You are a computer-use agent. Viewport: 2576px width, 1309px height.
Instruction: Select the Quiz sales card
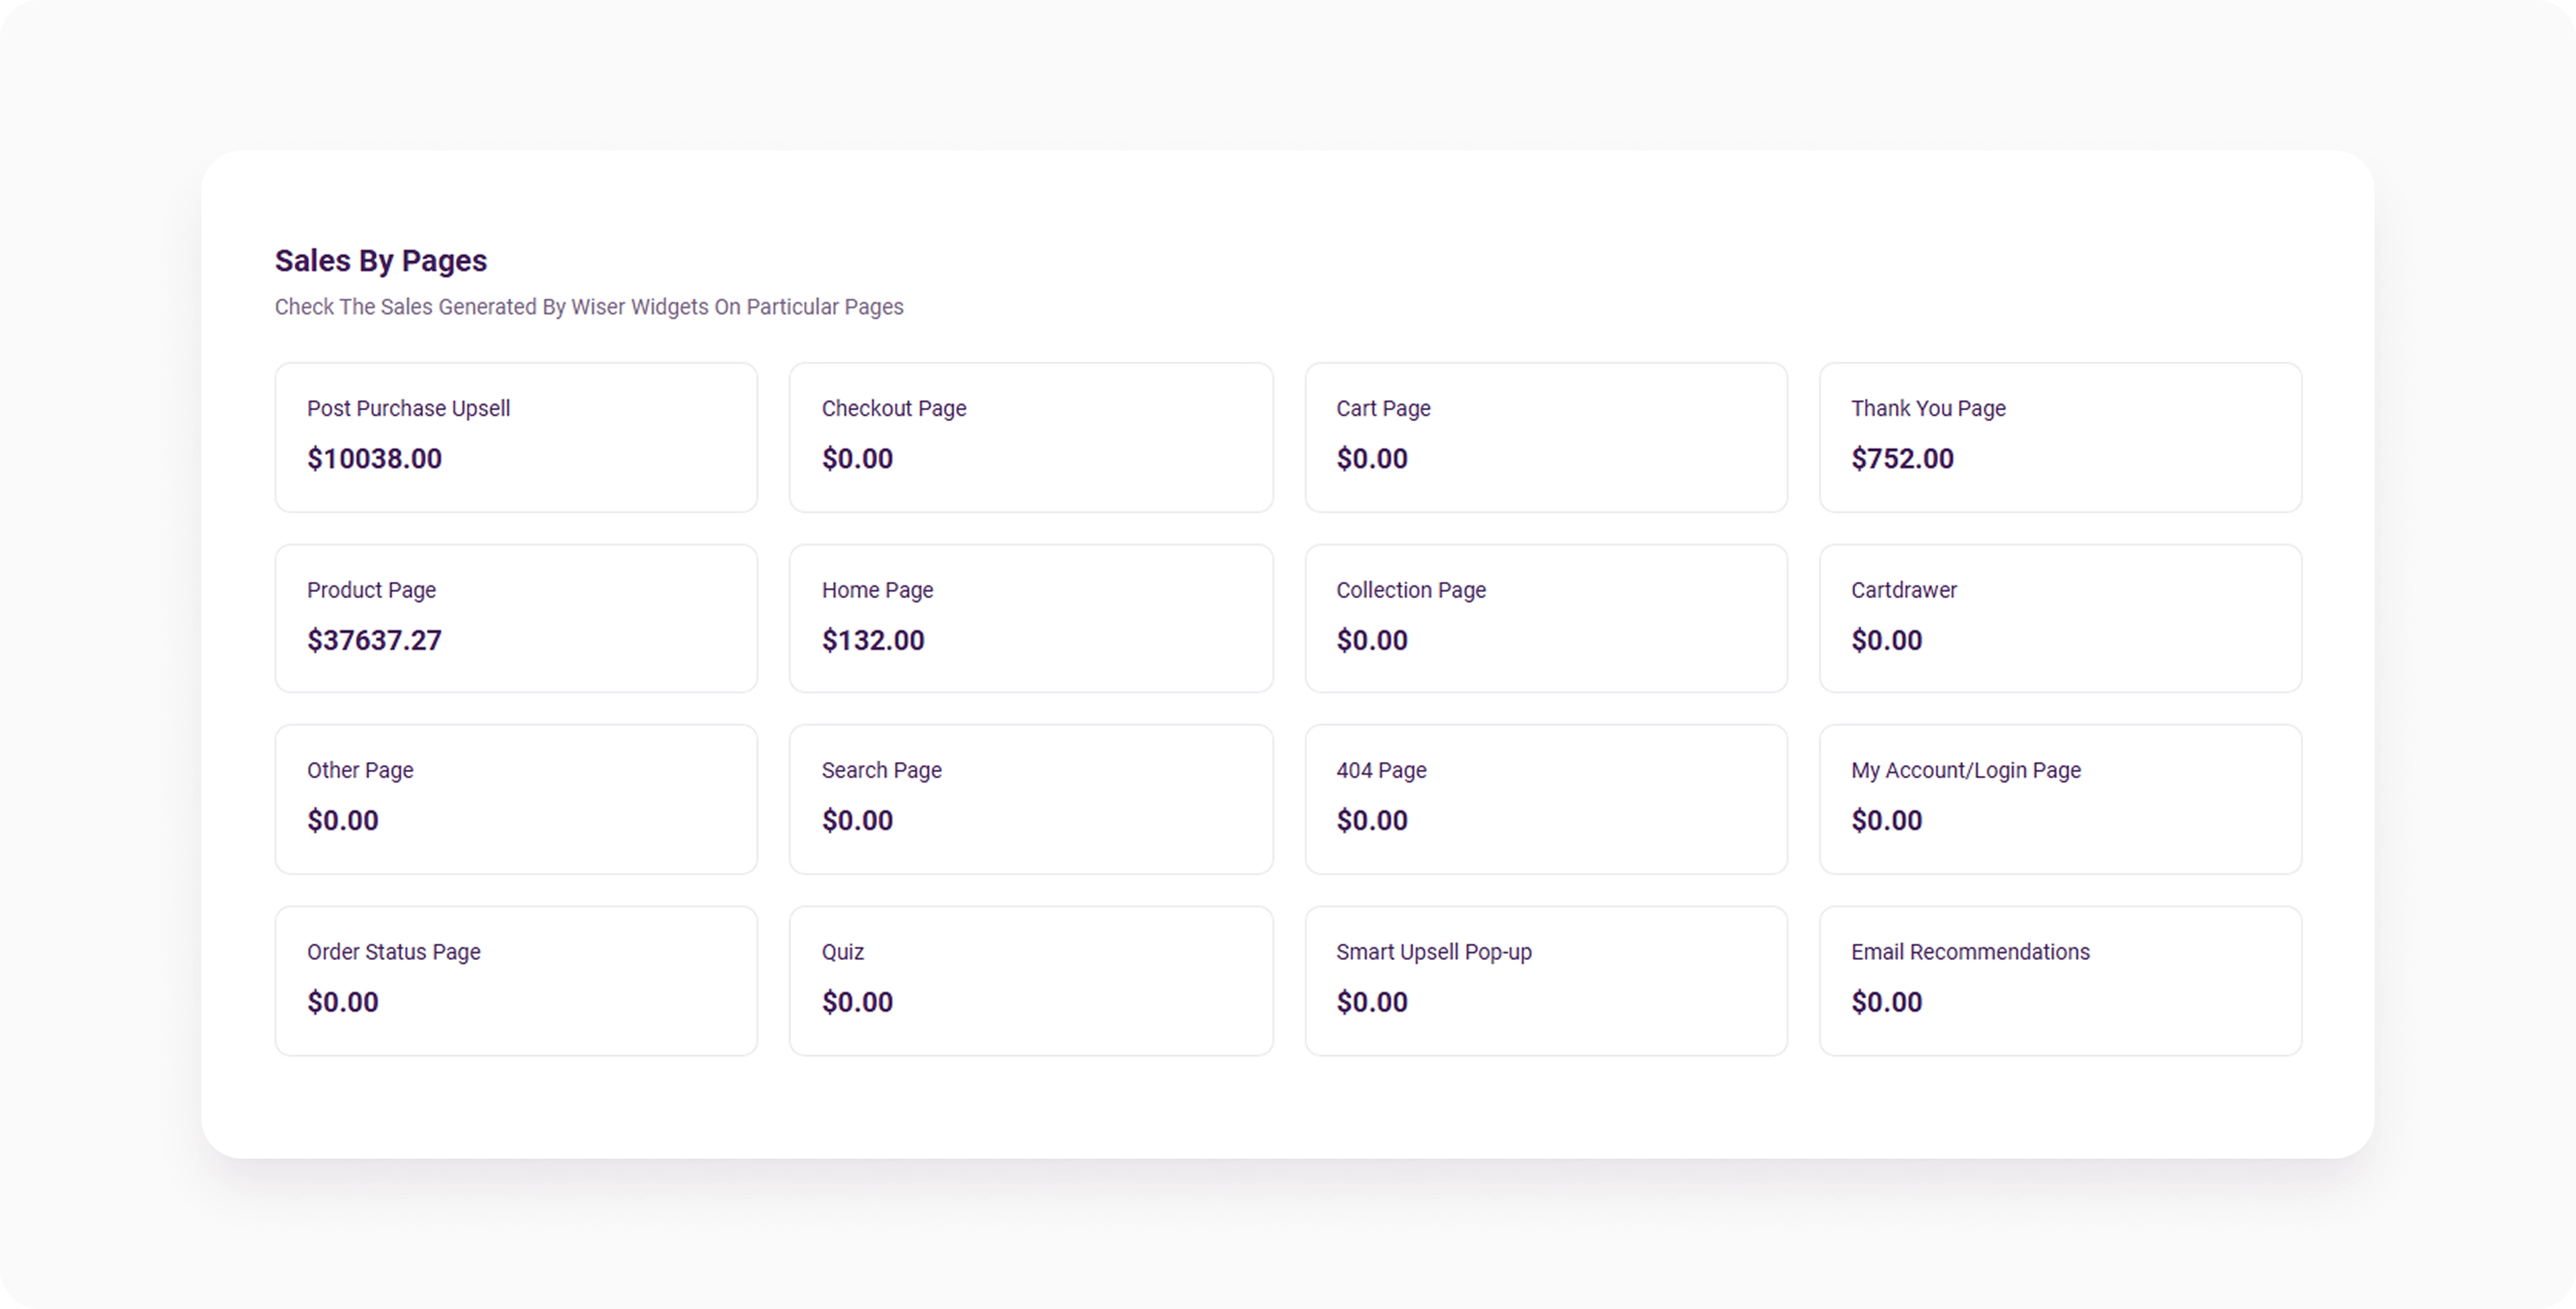coord(1031,981)
